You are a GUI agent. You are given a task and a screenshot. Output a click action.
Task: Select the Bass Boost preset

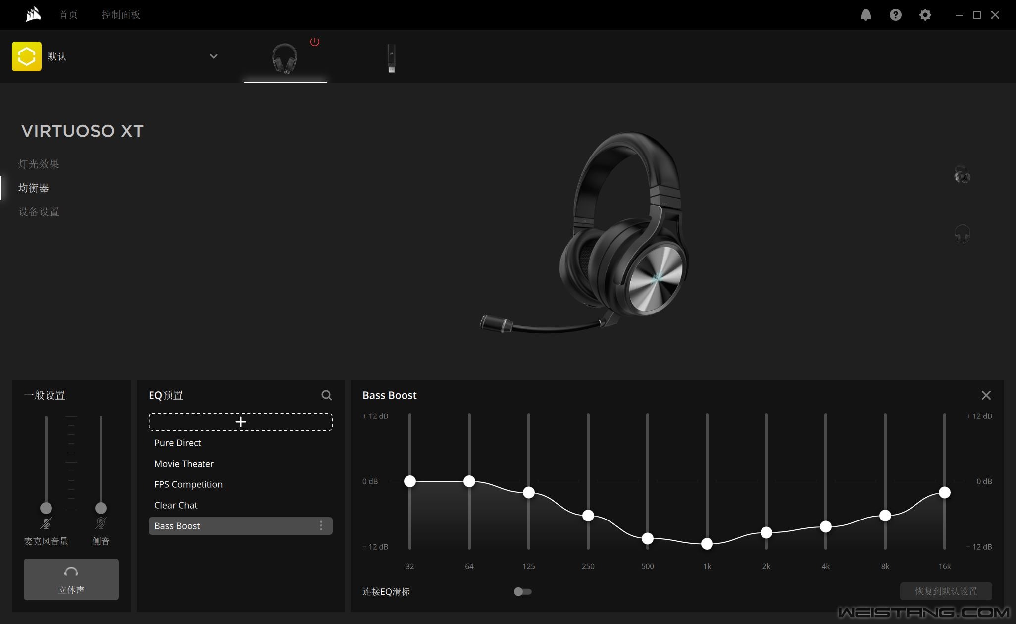[241, 526]
